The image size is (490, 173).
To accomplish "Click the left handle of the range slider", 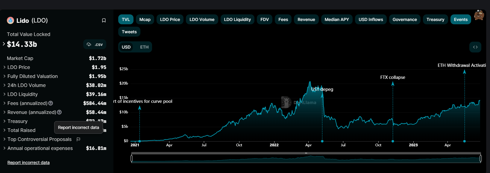I will (132, 158).
